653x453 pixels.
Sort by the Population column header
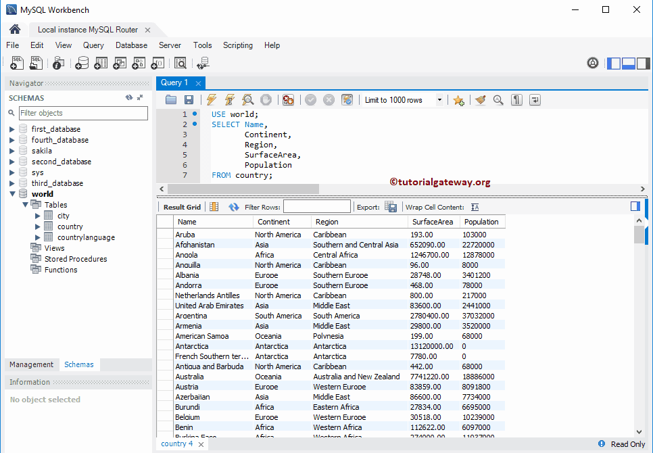[x=482, y=222]
